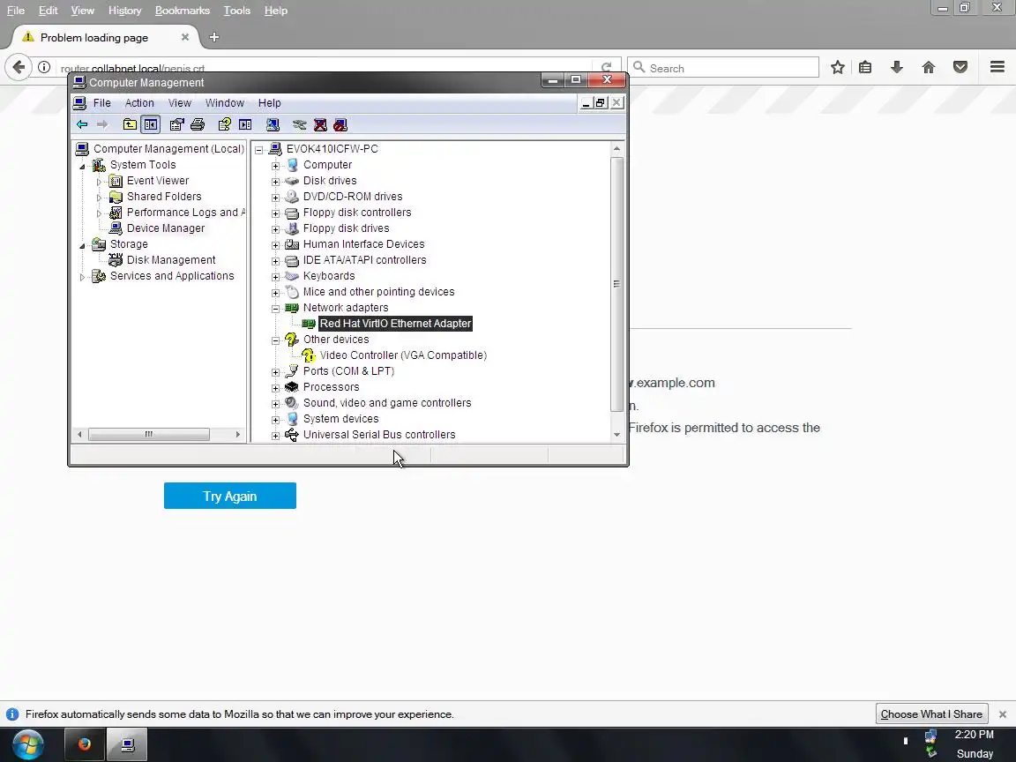Click left pane horizontal scrollbar thumb
The image size is (1016, 762).
point(148,434)
